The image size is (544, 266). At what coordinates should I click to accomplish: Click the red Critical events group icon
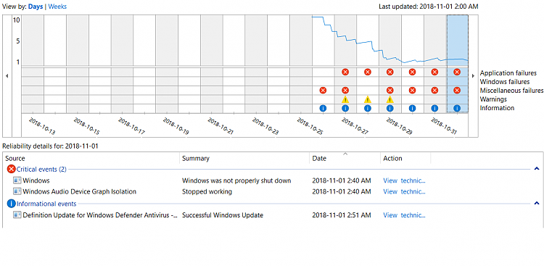tap(12, 170)
